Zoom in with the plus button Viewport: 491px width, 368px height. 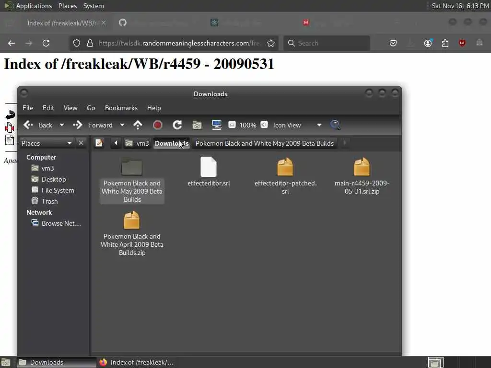pos(264,125)
